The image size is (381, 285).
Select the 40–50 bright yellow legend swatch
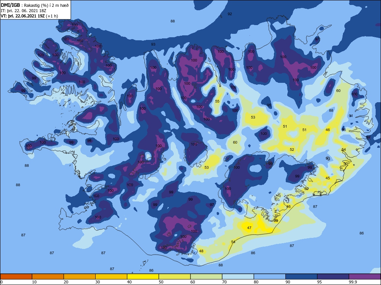[x=143, y=277]
